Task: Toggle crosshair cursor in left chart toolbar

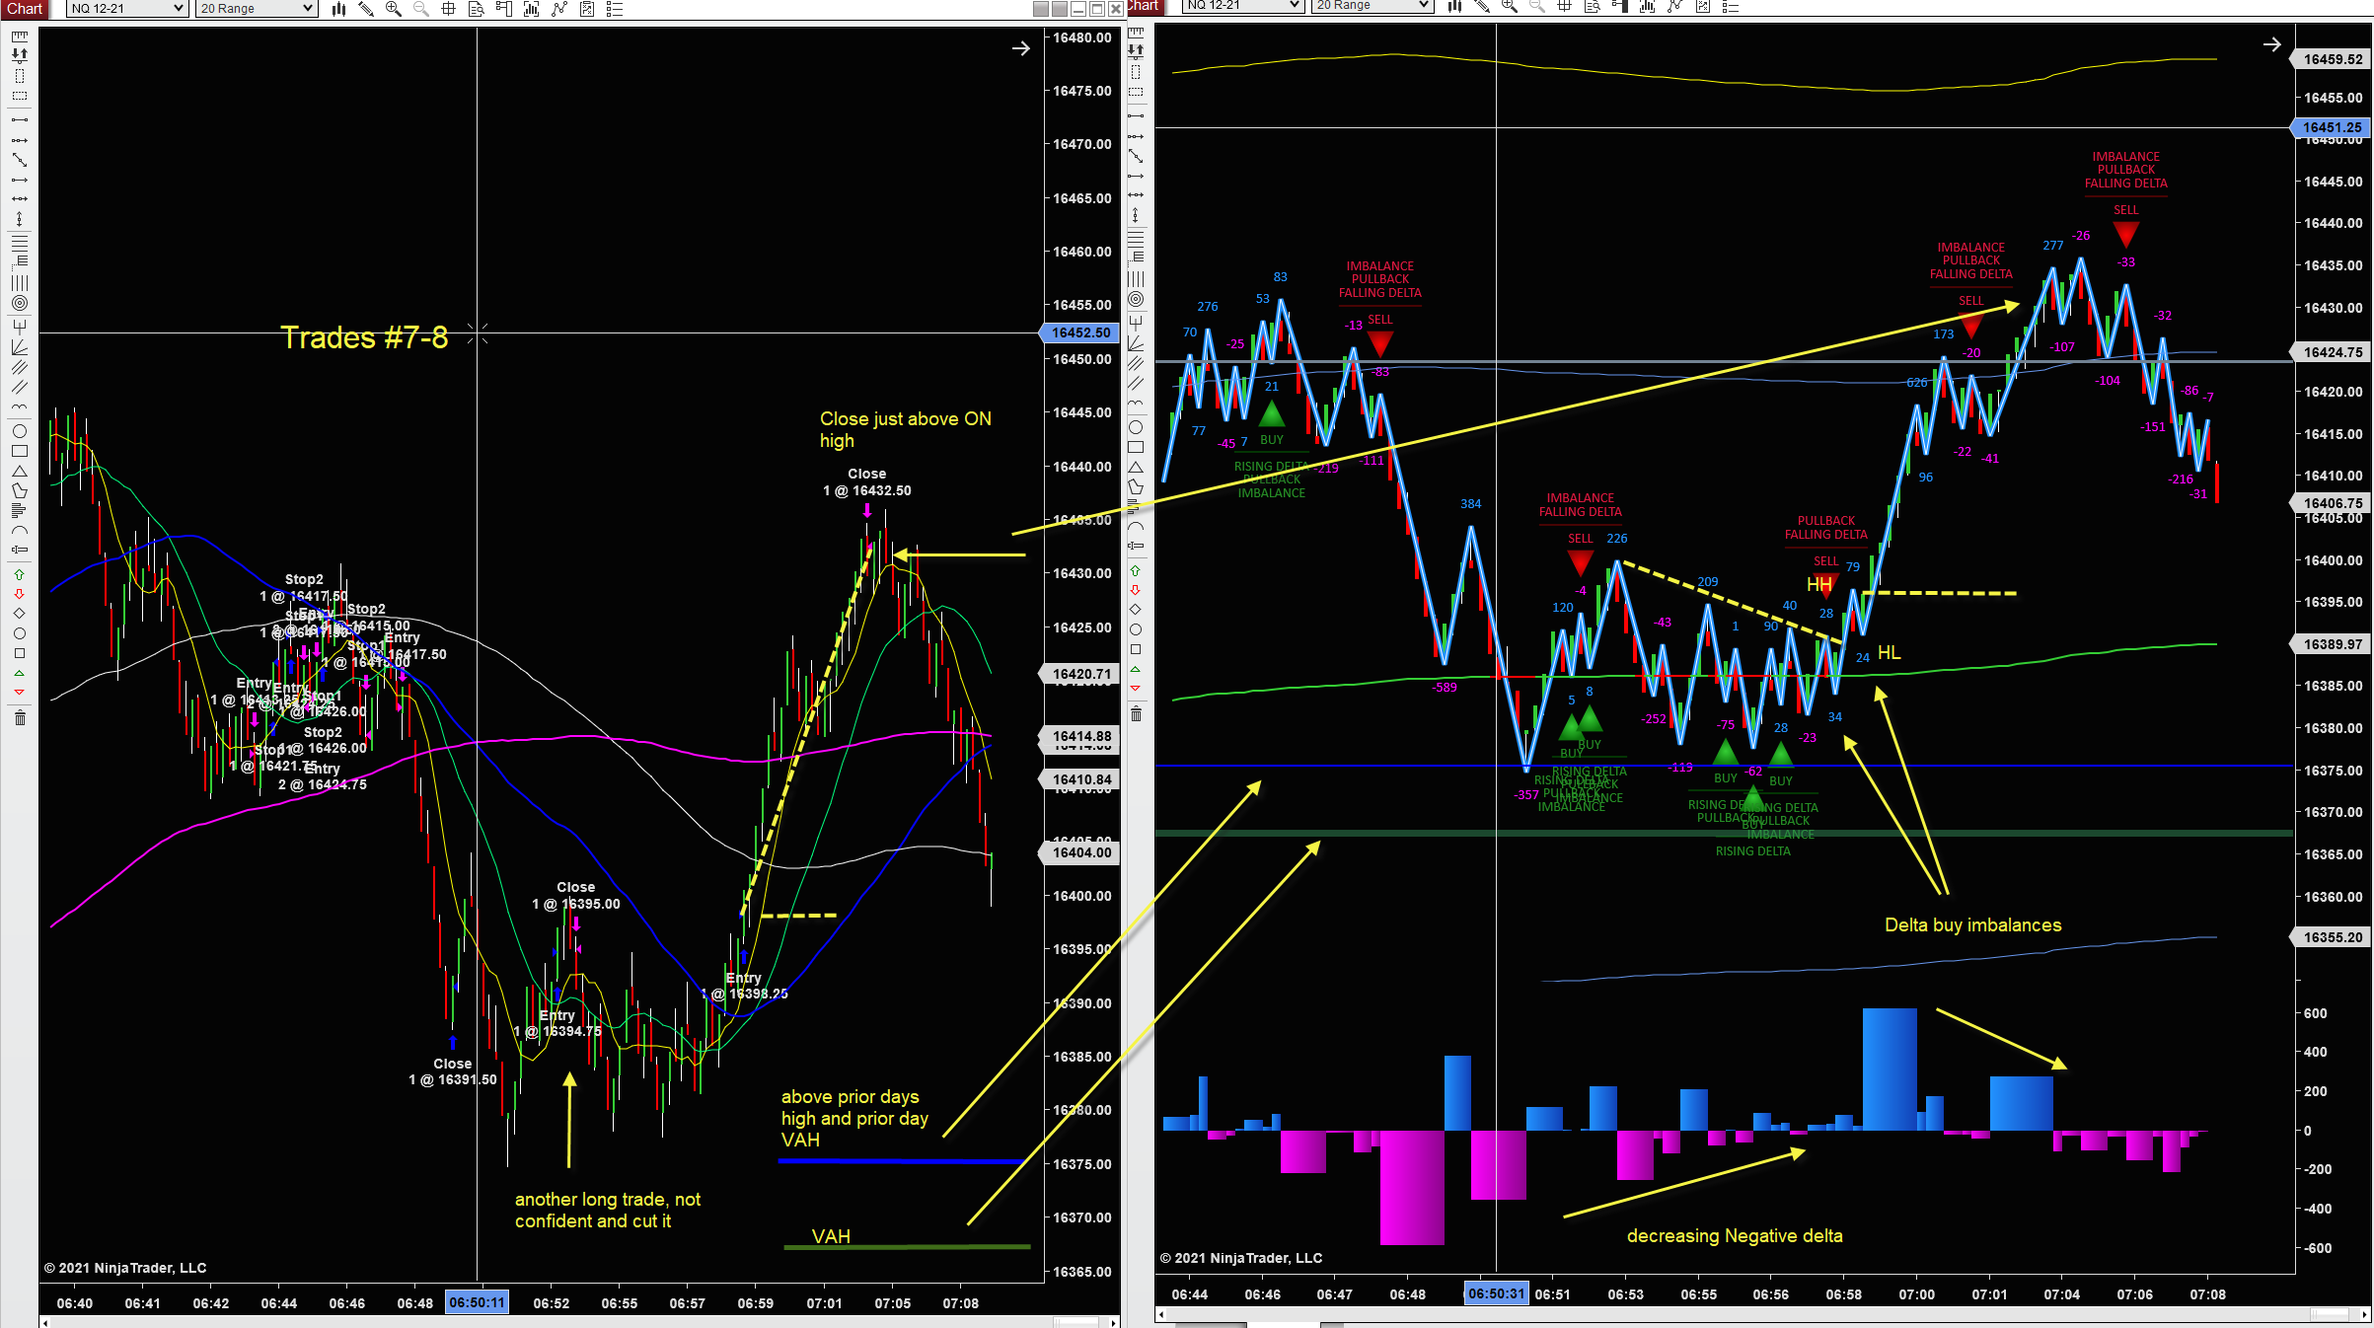Action: [449, 9]
